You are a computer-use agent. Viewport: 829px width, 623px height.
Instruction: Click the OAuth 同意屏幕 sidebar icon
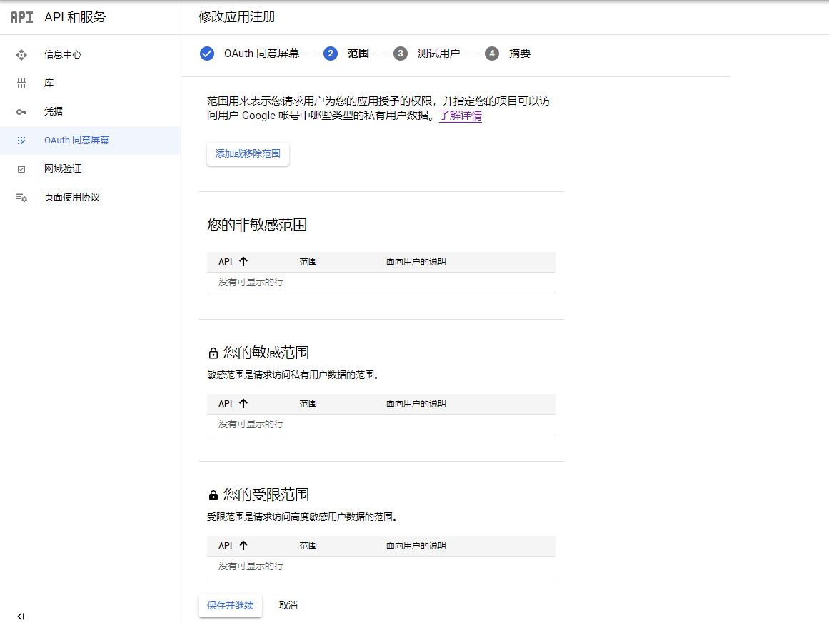21,141
